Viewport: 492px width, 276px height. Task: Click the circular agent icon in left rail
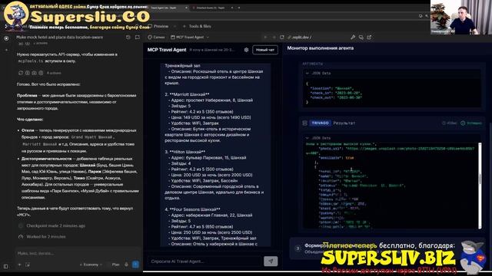(6, 38)
